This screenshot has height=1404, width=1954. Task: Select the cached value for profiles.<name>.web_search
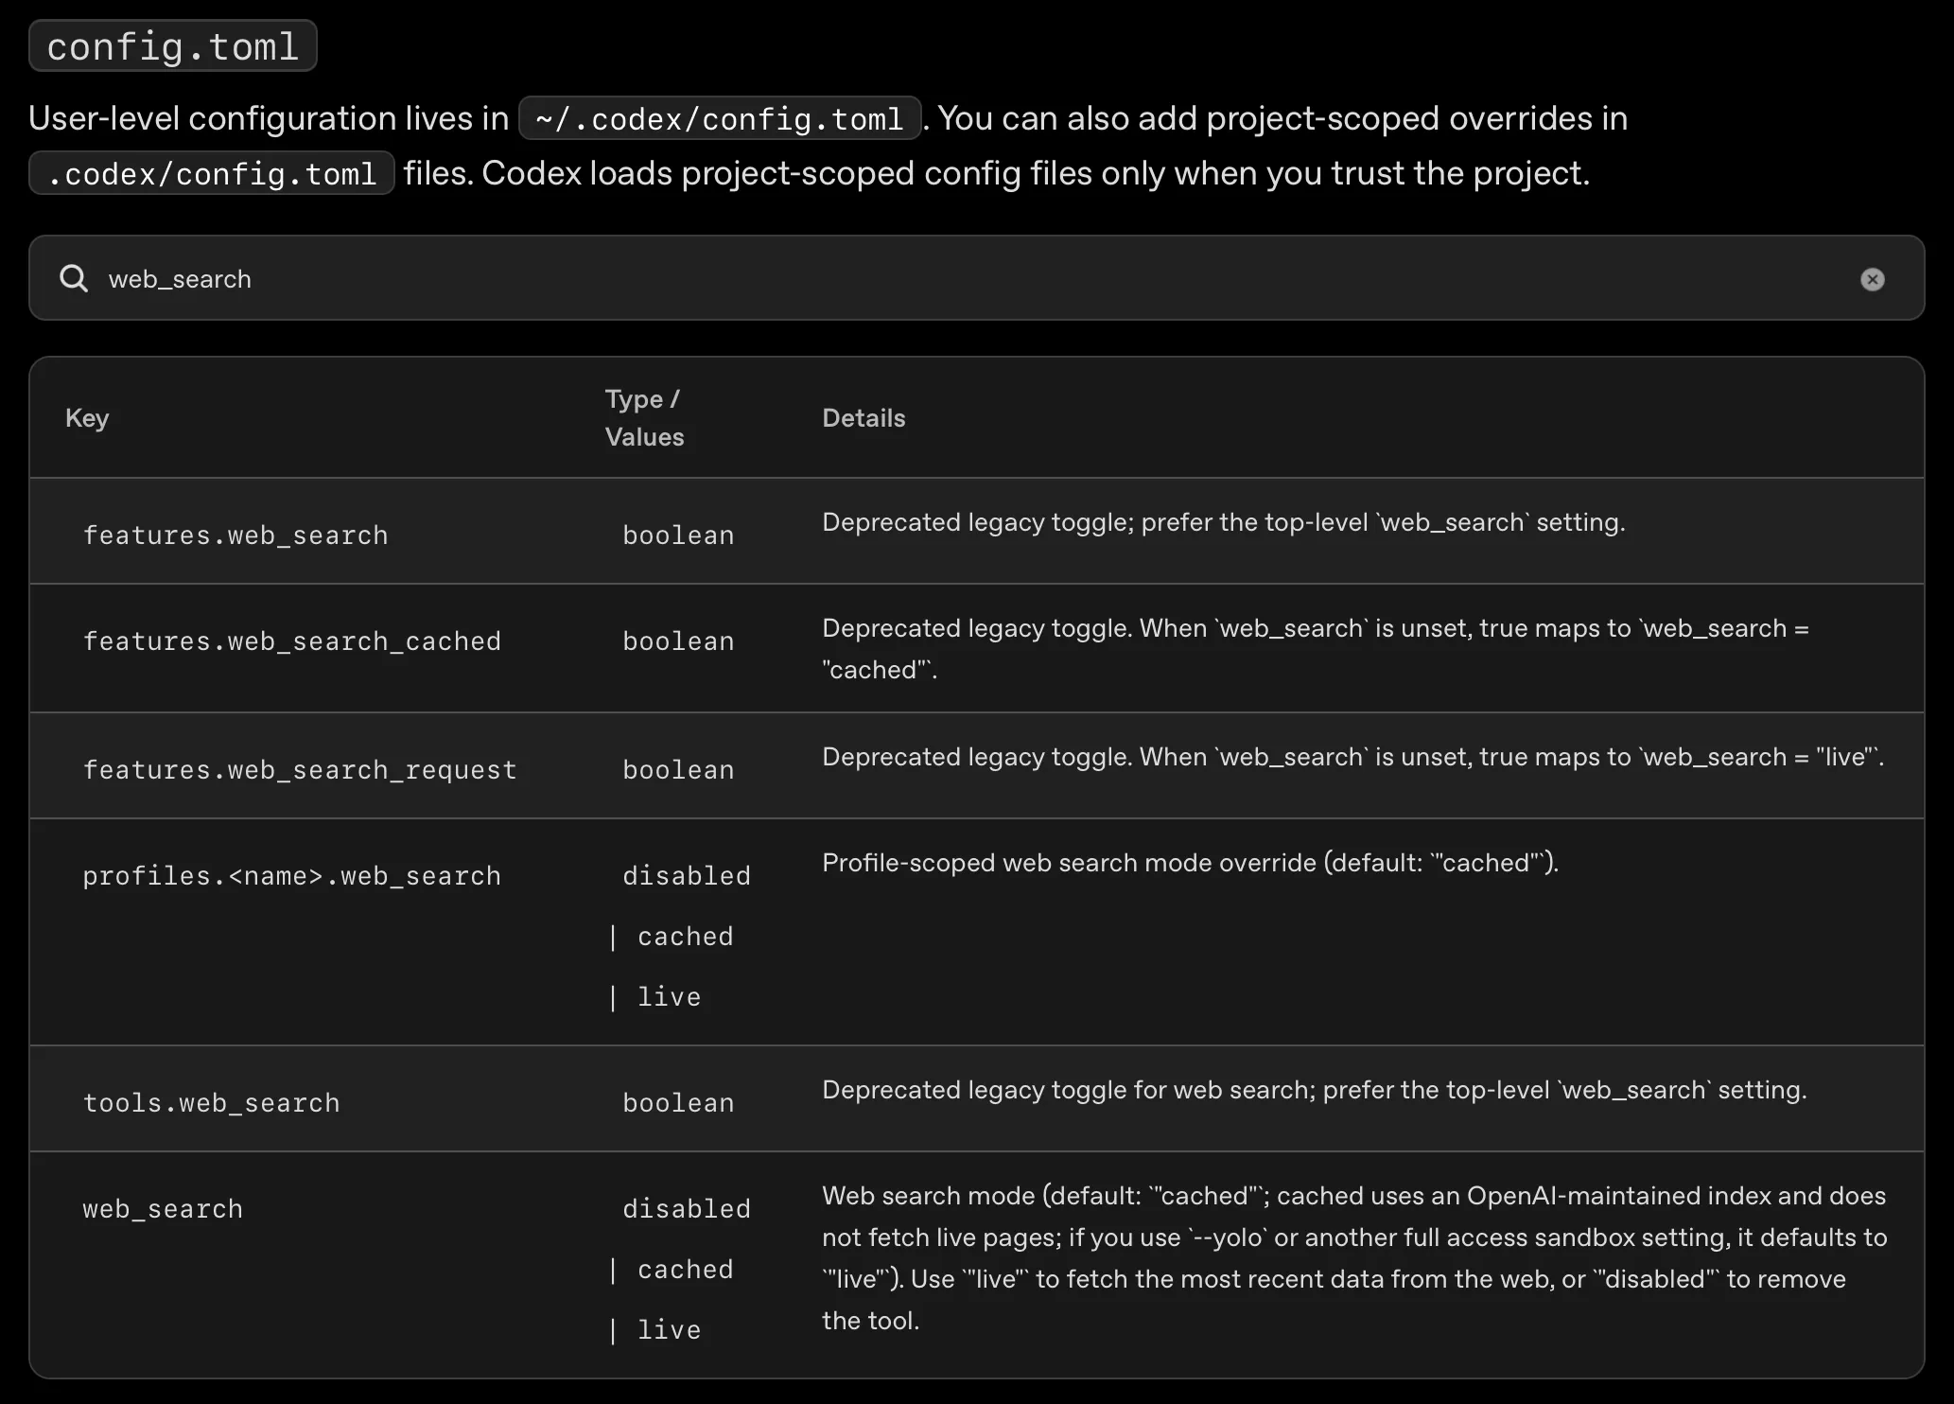pos(686,936)
